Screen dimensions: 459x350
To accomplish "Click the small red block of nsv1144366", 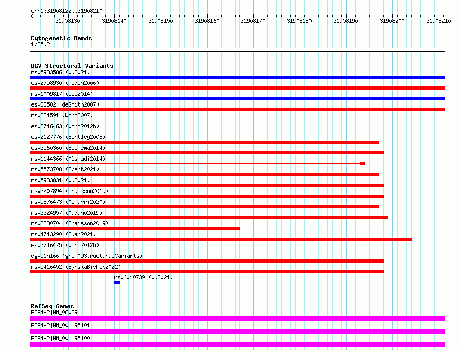I will (363, 164).
